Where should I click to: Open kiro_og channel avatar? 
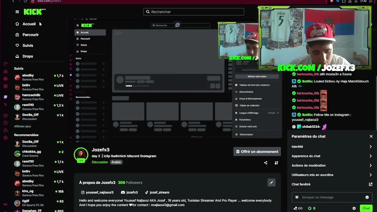(17, 193)
